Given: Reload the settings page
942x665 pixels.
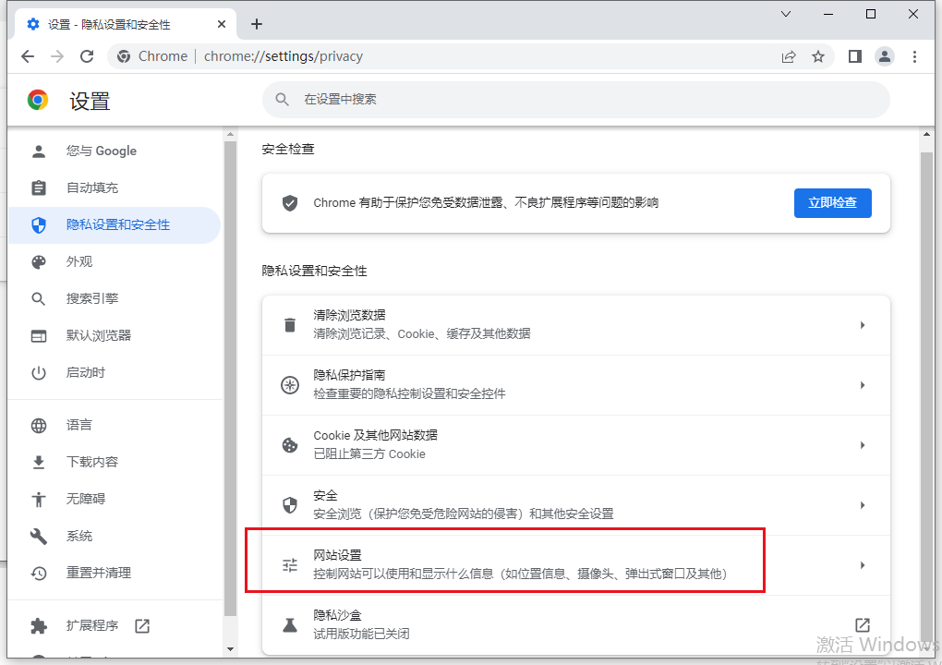Looking at the screenshot, I should point(87,56).
